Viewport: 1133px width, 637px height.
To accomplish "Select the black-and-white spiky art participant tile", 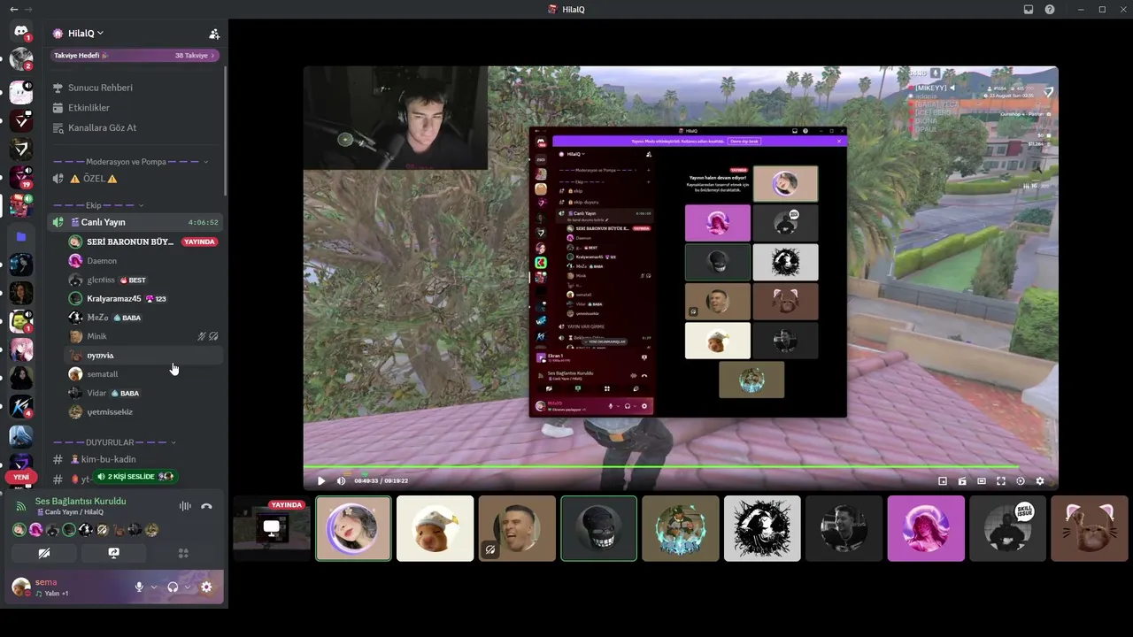I will 762,528.
